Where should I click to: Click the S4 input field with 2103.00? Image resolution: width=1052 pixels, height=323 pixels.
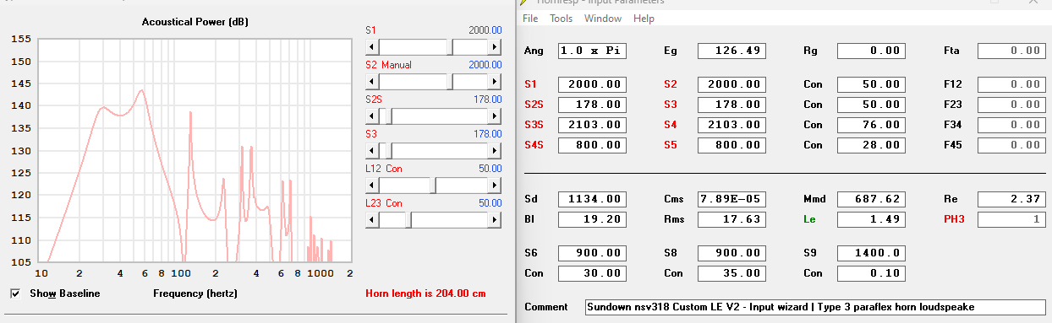[x=731, y=125]
